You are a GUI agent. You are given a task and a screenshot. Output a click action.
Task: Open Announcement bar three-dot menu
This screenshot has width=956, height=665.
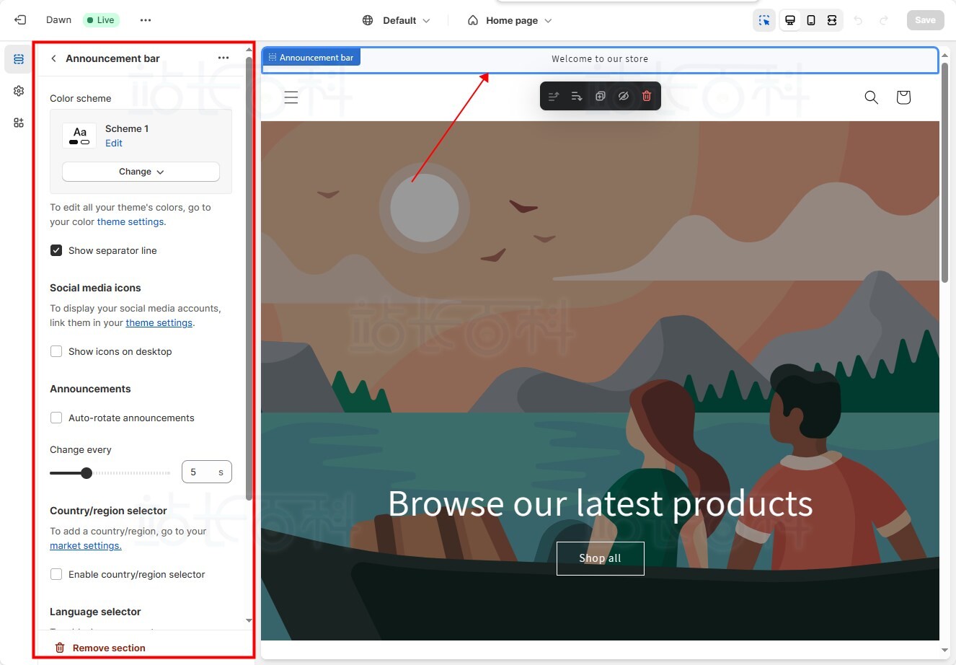(223, 58)
